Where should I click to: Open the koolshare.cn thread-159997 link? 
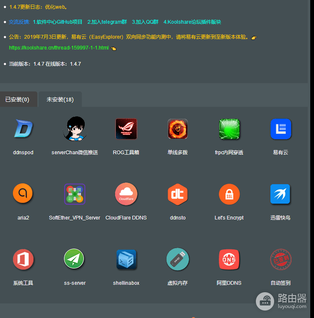(x=59, y=48)
